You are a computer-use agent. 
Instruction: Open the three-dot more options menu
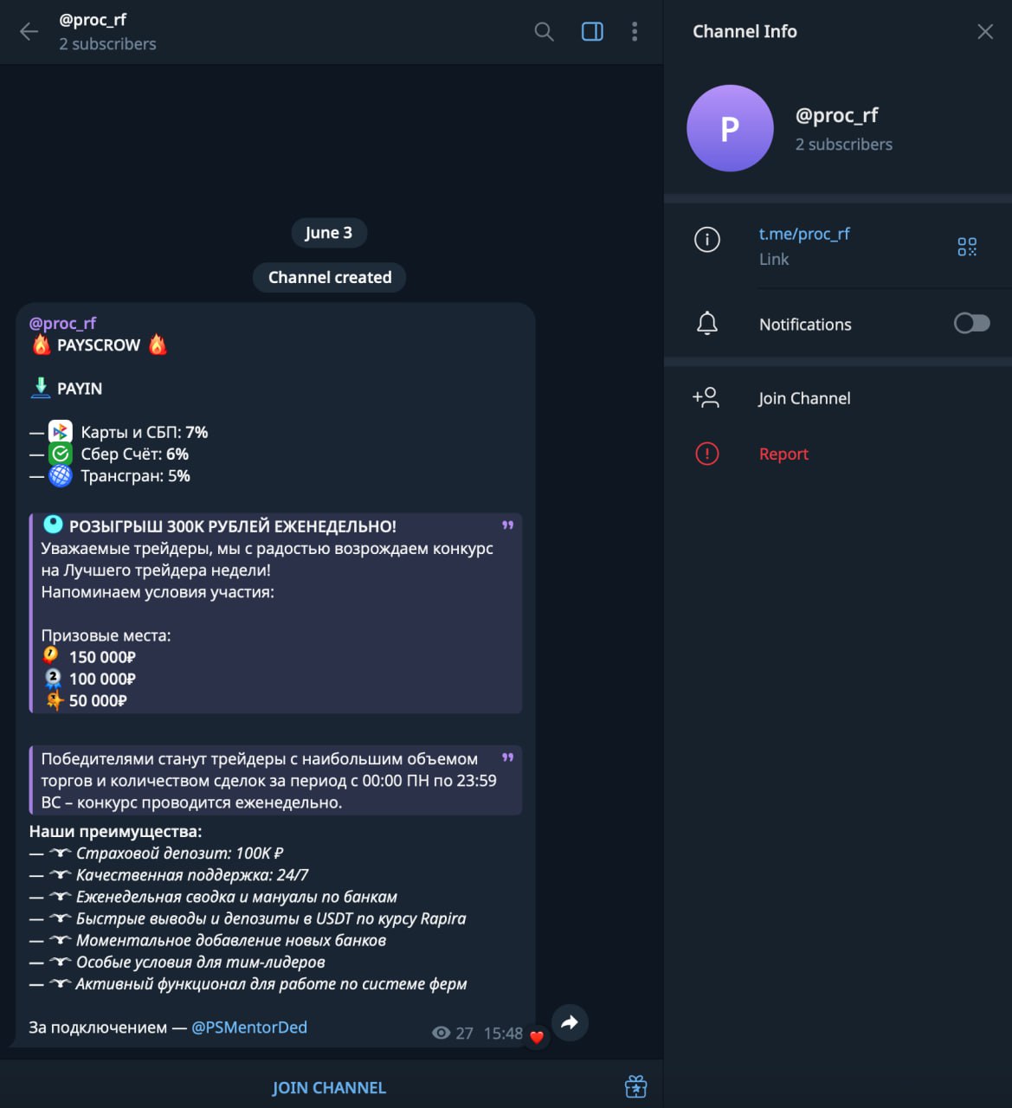[x=635, y=32]
